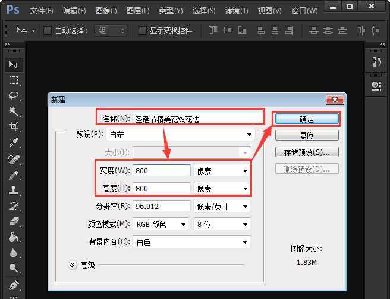Select the Eraser tool
Screen dimensions: 390x299
click(x=13, y=222)
